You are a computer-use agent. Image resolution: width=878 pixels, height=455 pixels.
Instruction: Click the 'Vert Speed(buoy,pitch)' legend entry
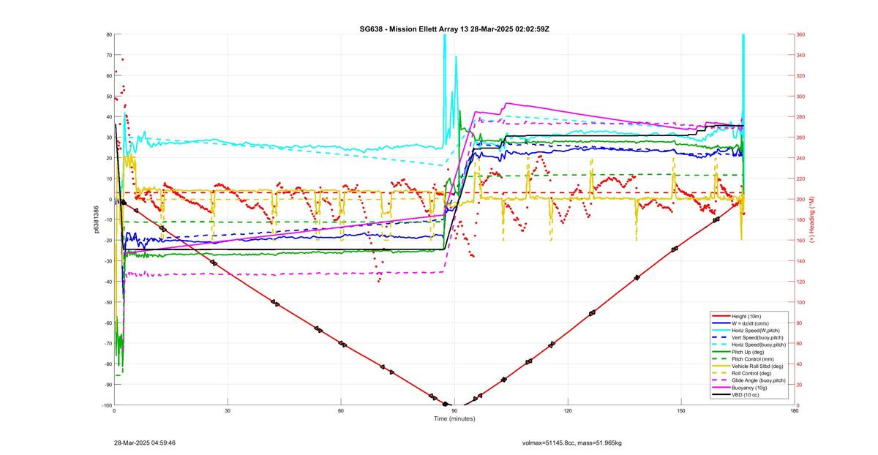(757, 337)
